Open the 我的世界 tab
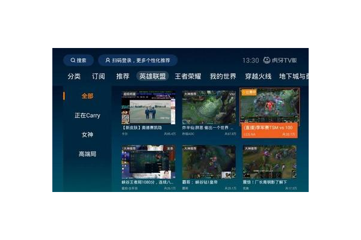Image resolution: width=361 pixels, height=240 pixels. click(x=223, y=76)
